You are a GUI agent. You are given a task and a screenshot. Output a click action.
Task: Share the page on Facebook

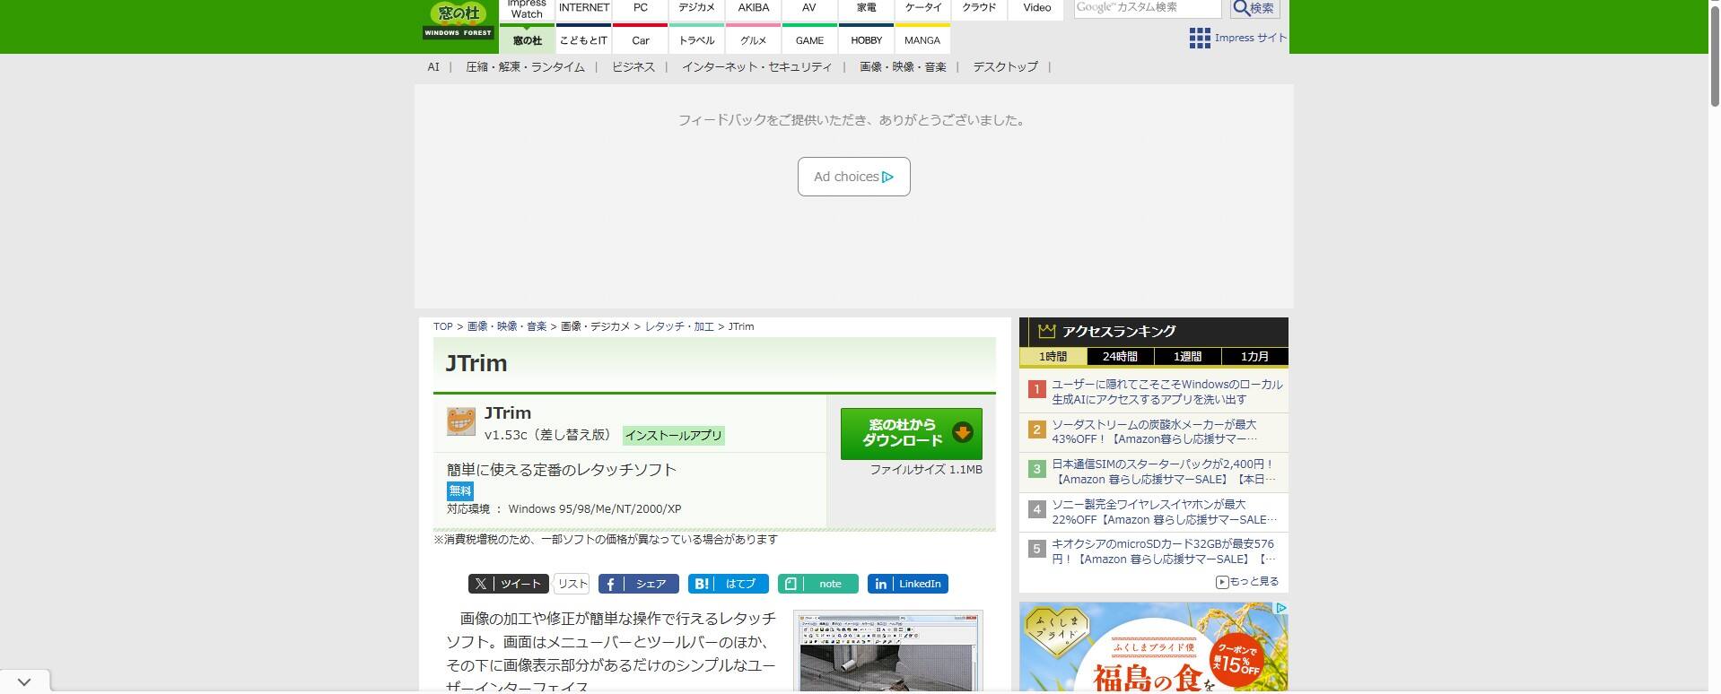[x=638, y=584]
